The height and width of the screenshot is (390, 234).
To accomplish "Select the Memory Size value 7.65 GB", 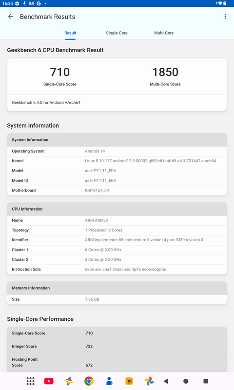I will (x=92, y=299).
